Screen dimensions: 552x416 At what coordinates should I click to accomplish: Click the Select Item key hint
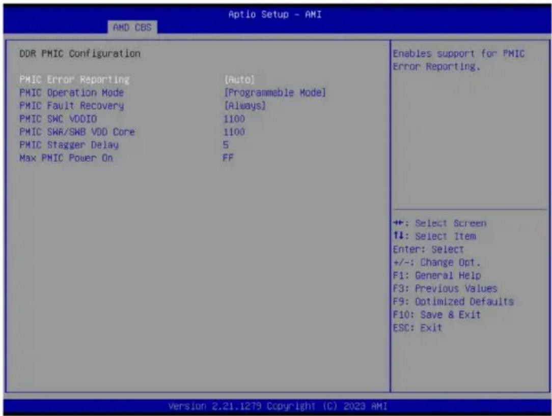coord(435,236)
